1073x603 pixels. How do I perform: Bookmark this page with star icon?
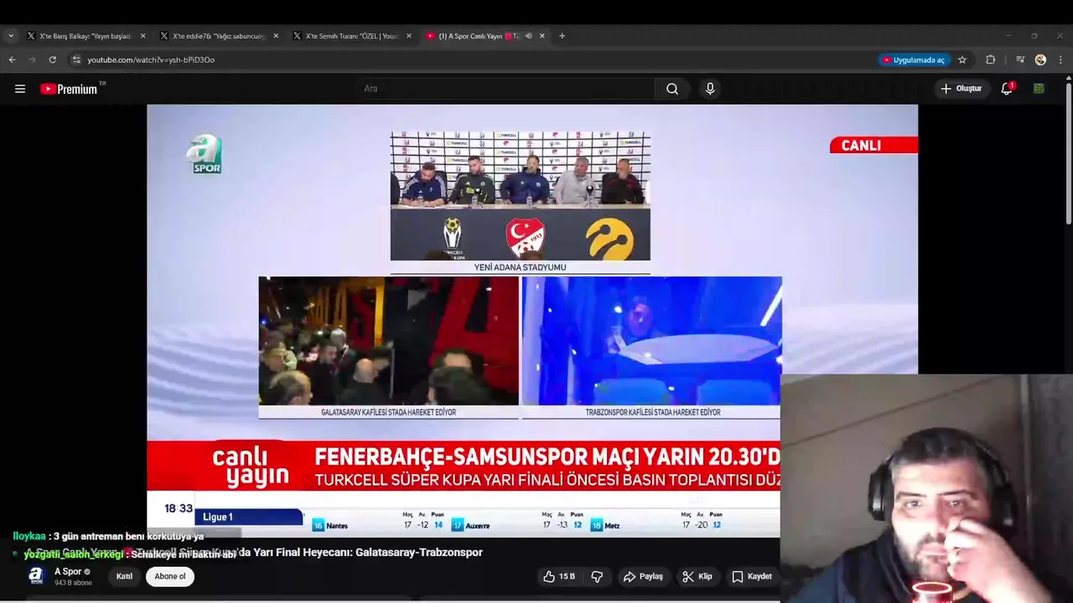[962, 59]
